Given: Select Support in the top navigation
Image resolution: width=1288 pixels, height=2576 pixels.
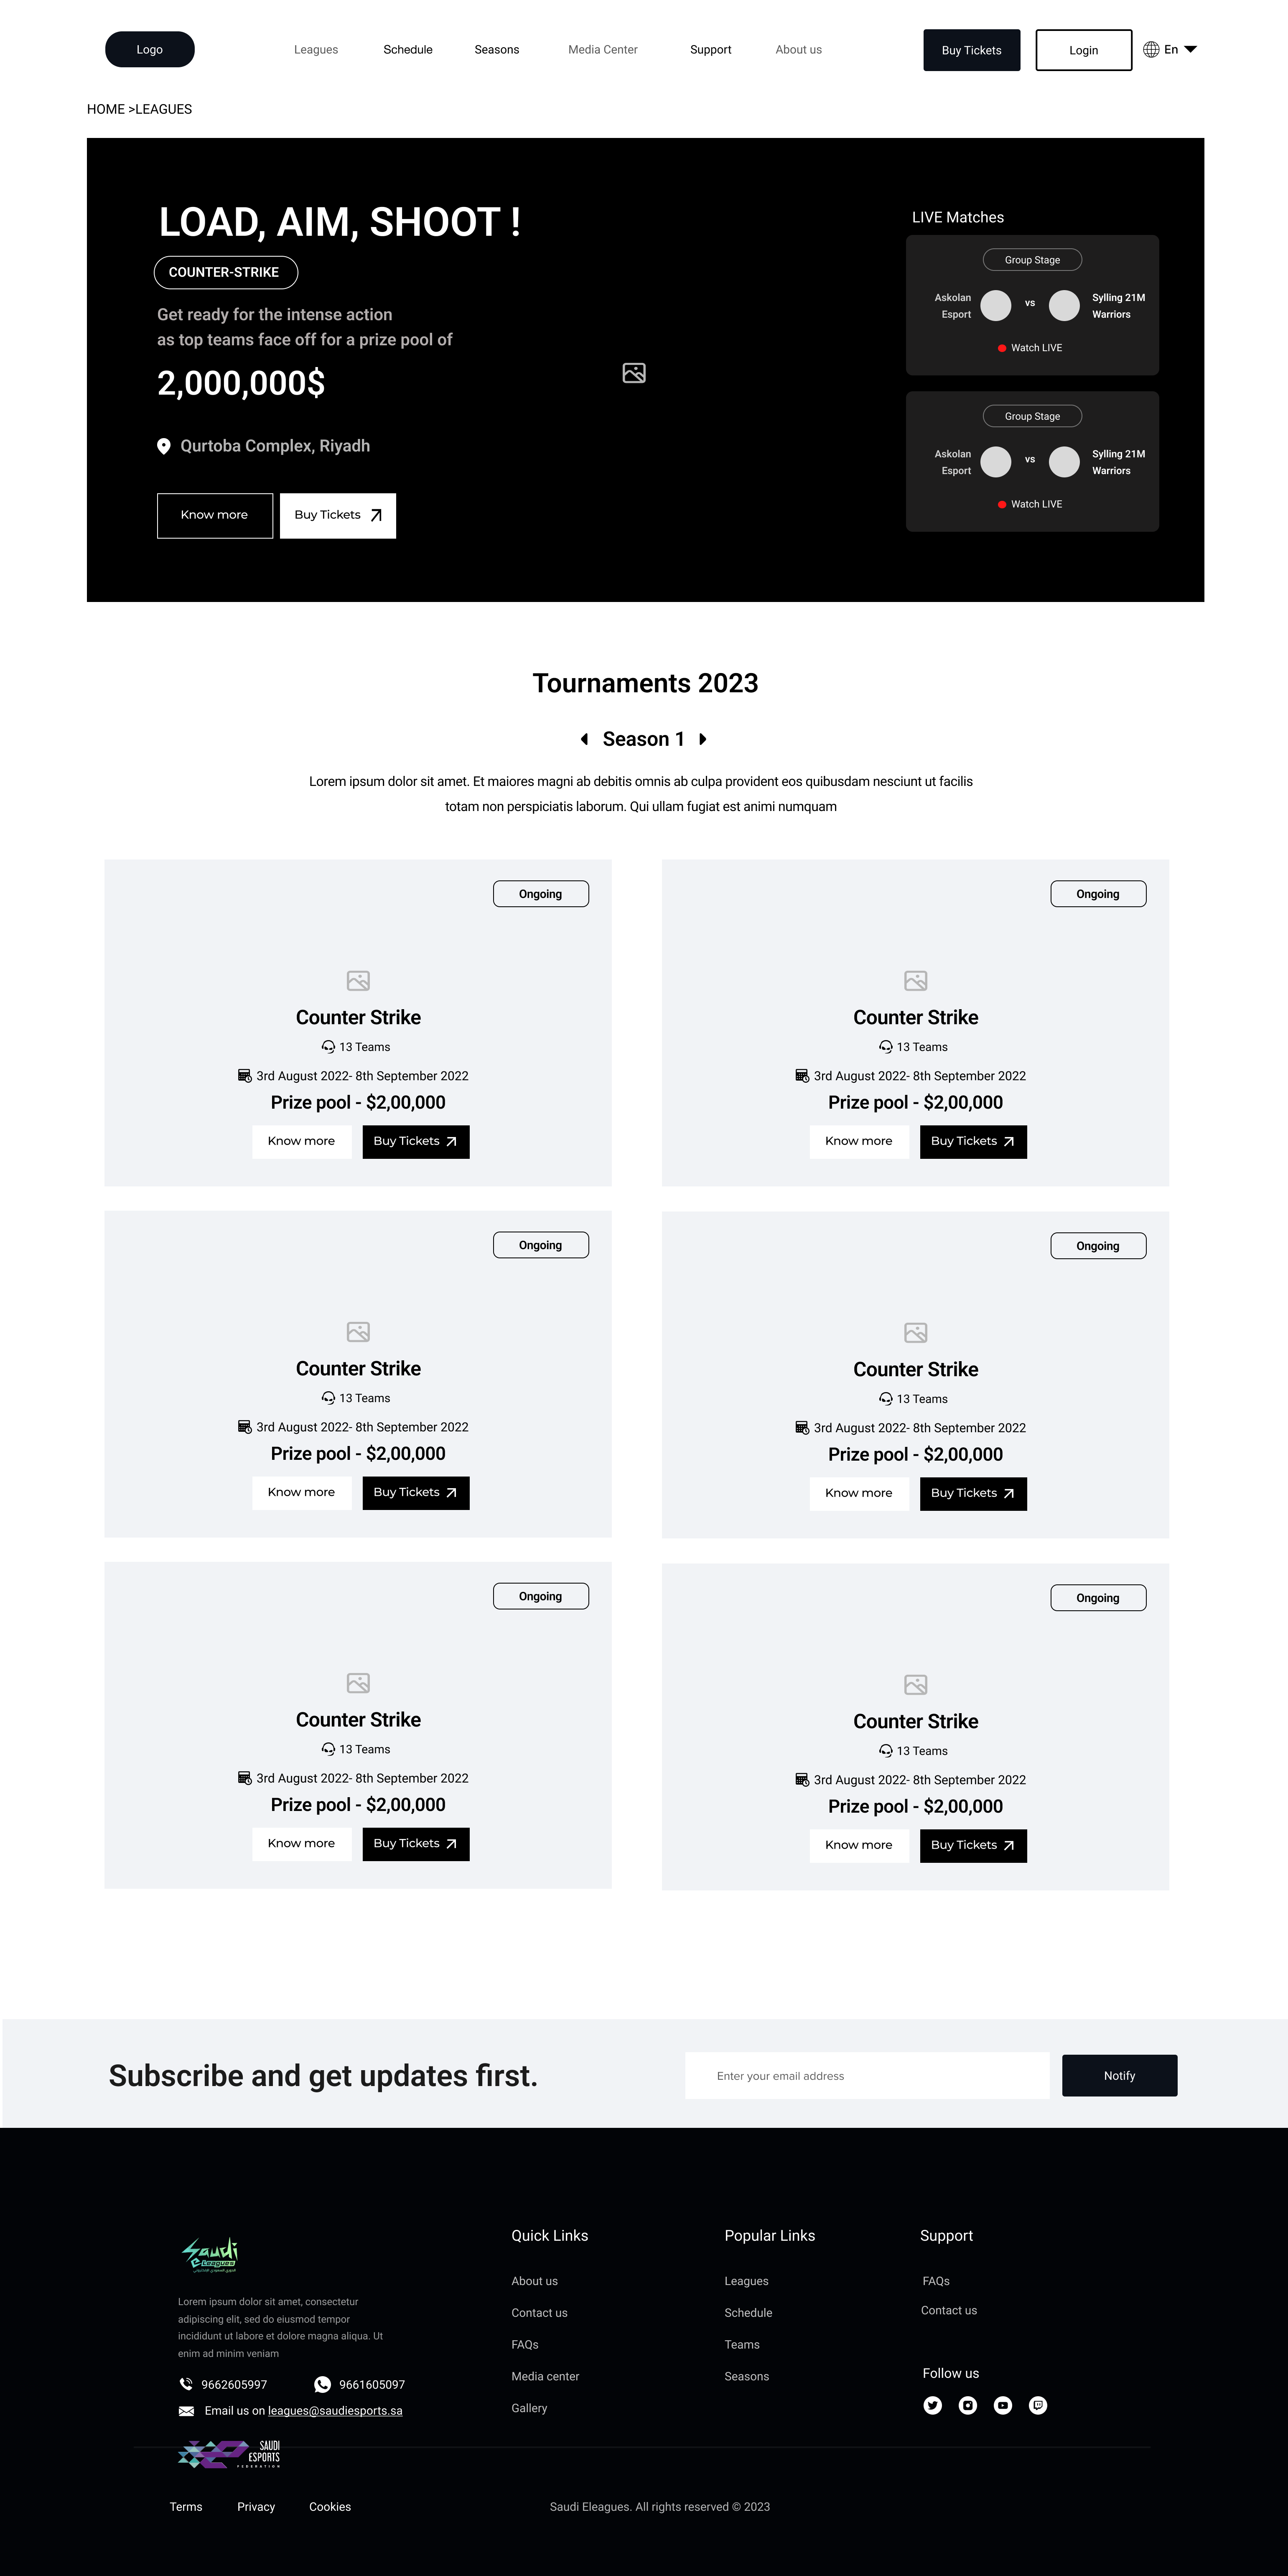Looking at the screenshot, I should (x=710, y=49).
